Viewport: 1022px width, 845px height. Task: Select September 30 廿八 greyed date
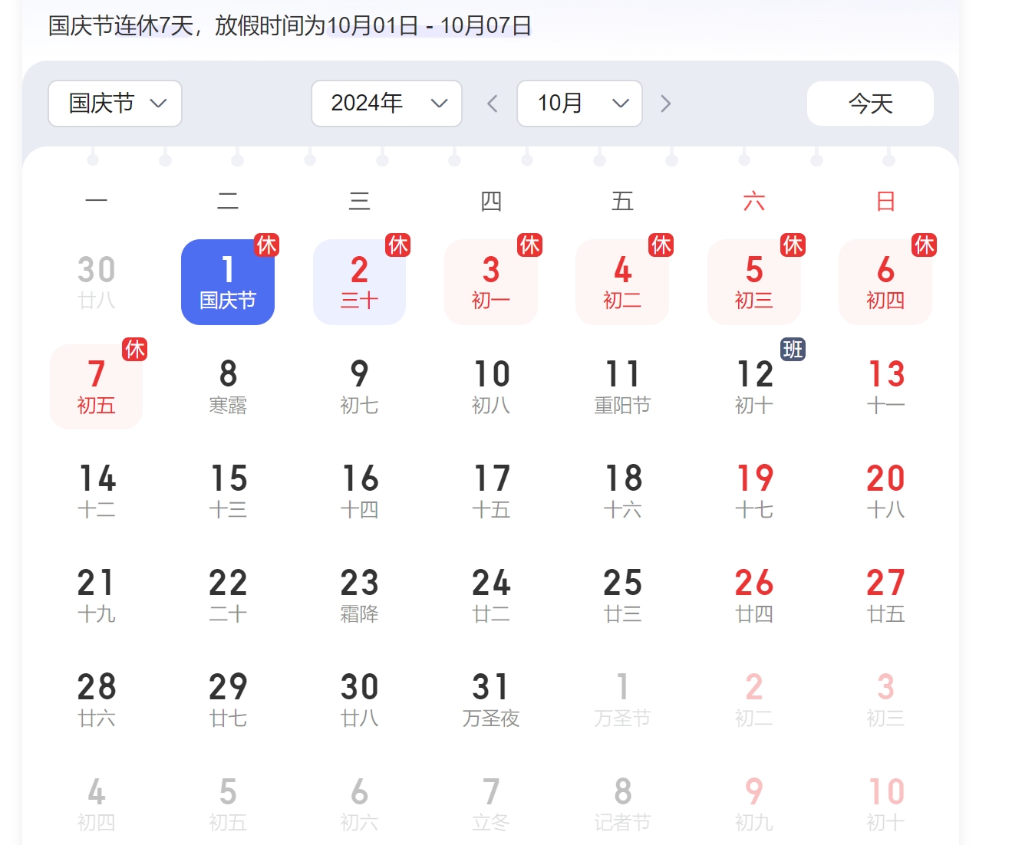tap(97, 282)
